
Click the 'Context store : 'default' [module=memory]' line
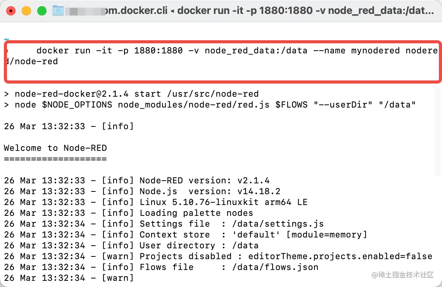[185, 234]
